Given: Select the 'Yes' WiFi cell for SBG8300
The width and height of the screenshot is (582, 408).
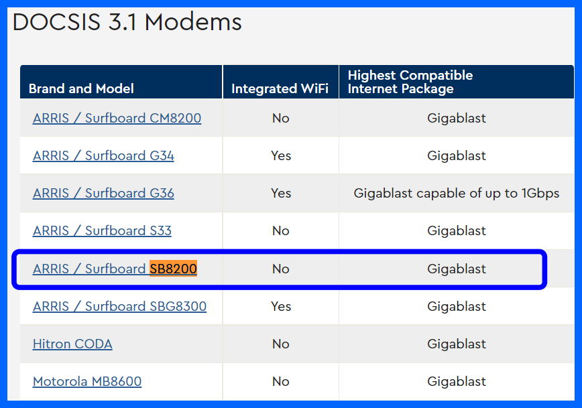Looking at the screenshot, I should coord(281,307).
